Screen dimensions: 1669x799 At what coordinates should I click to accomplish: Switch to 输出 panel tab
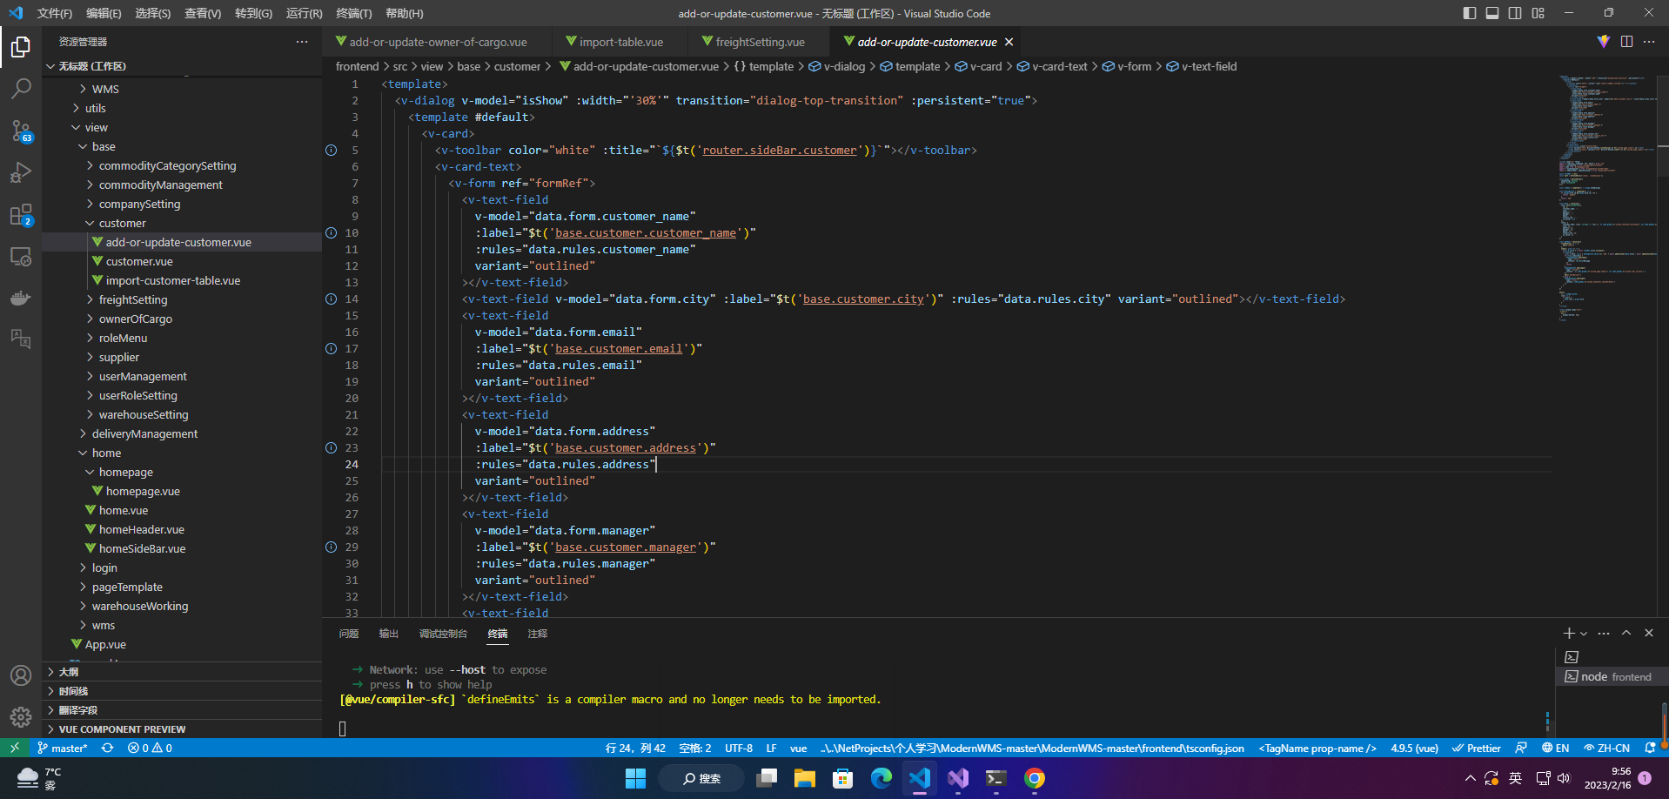tap(389, 634)
